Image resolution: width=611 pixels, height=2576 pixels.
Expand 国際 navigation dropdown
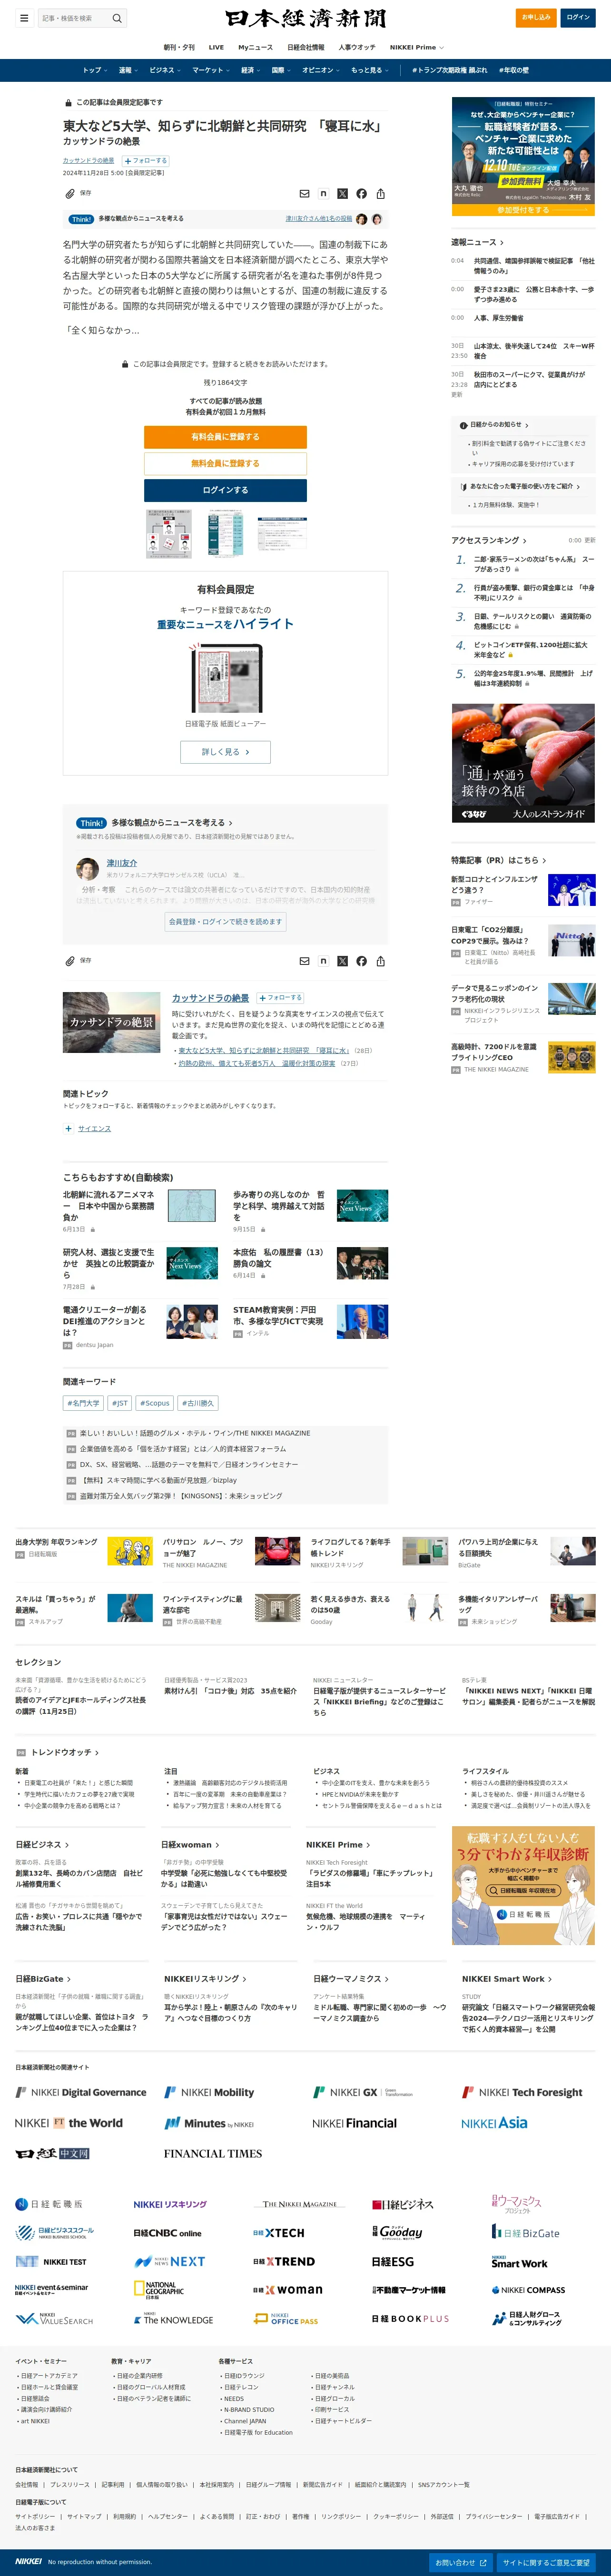click(x=282, y=70)
